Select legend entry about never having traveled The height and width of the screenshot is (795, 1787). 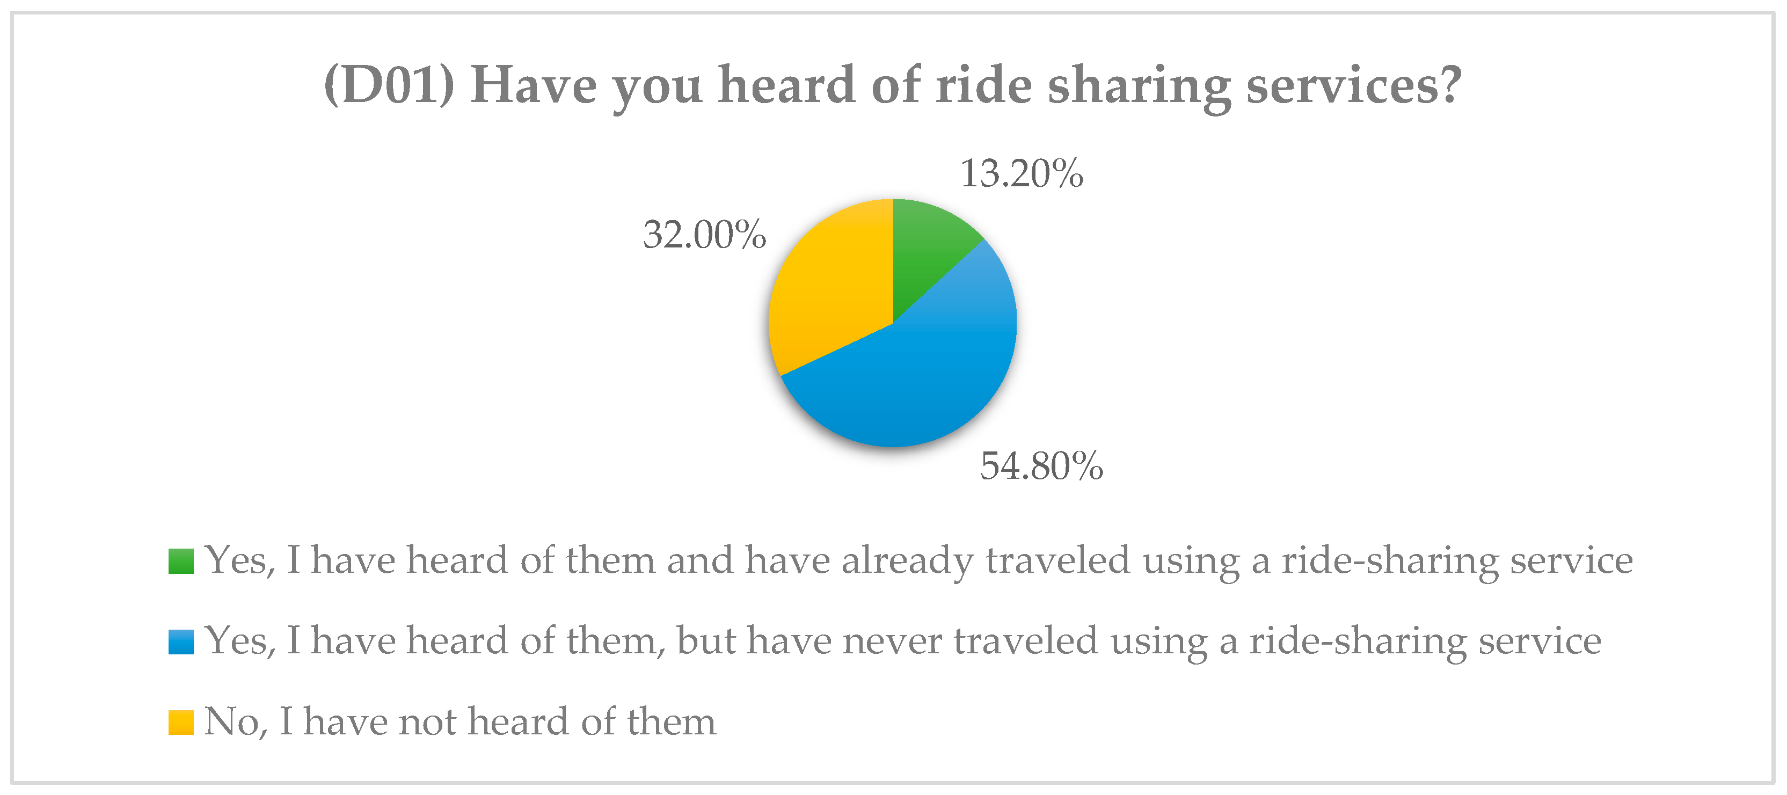point(902,641)
